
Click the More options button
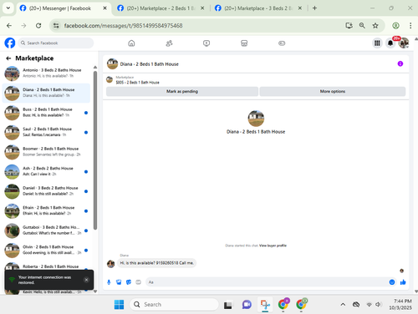click(333, 91)
